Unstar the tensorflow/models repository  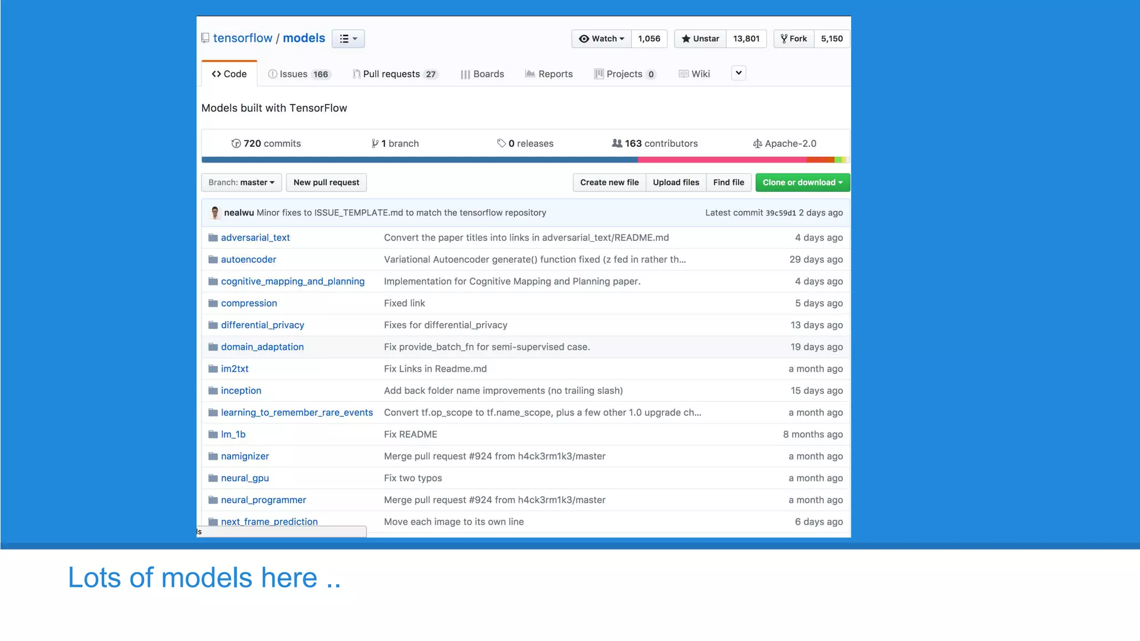[700, 38]
